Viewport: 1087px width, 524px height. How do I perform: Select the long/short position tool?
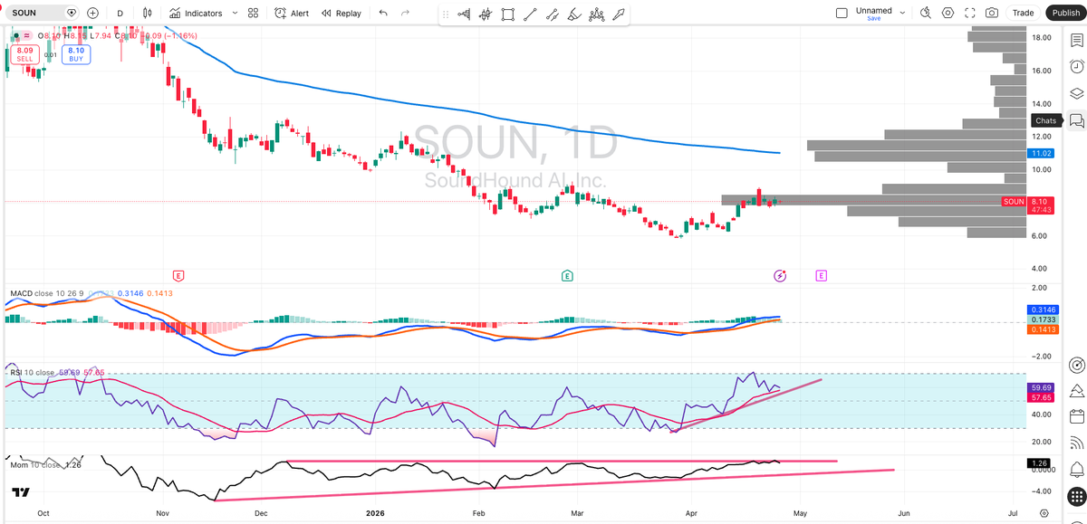click(486, 14)
